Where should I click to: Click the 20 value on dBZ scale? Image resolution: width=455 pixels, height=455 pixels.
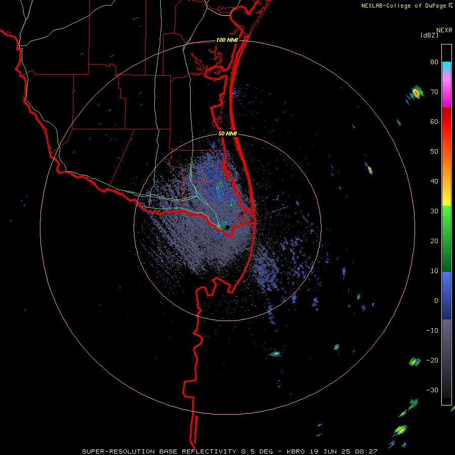tap(434, 241)
